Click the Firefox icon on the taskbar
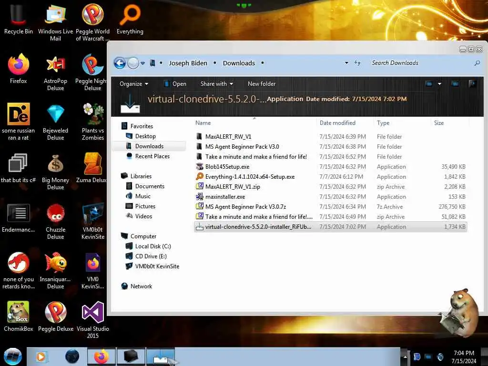Screen dimensions: 488x366 pos(101,356)
